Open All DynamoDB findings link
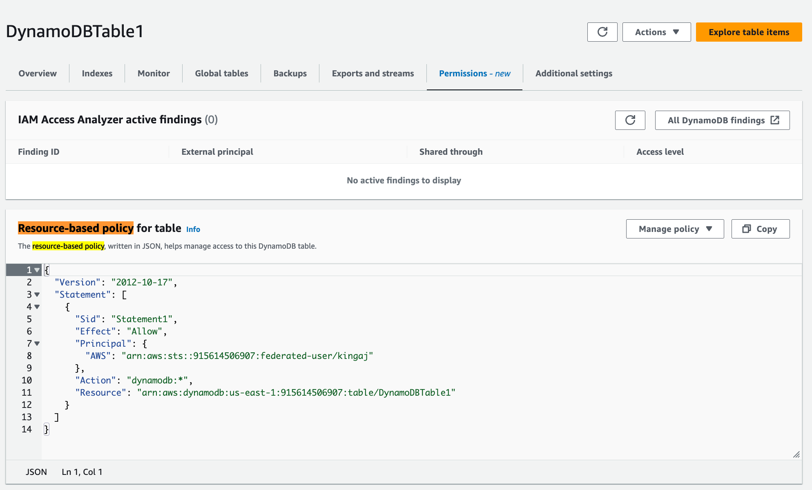Viewport: 812px width, 490px height. (722, 120)
